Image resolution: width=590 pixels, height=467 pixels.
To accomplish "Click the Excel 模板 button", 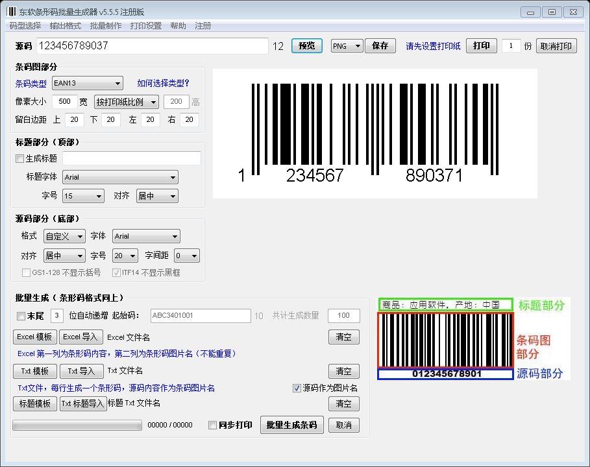I will pyautogui.click(x=34, y=337).
